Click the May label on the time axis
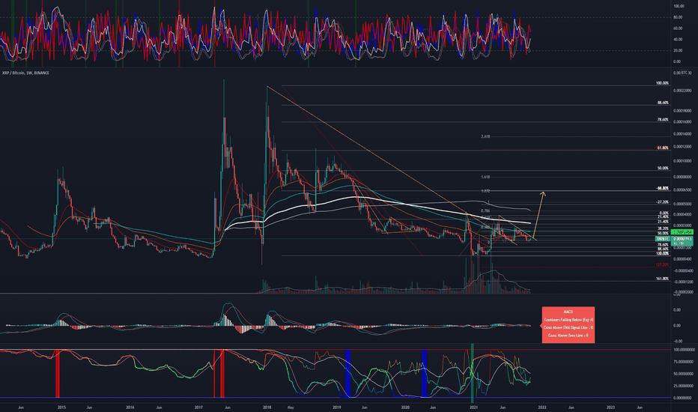 pyautogui.click(x=291, y=407)
